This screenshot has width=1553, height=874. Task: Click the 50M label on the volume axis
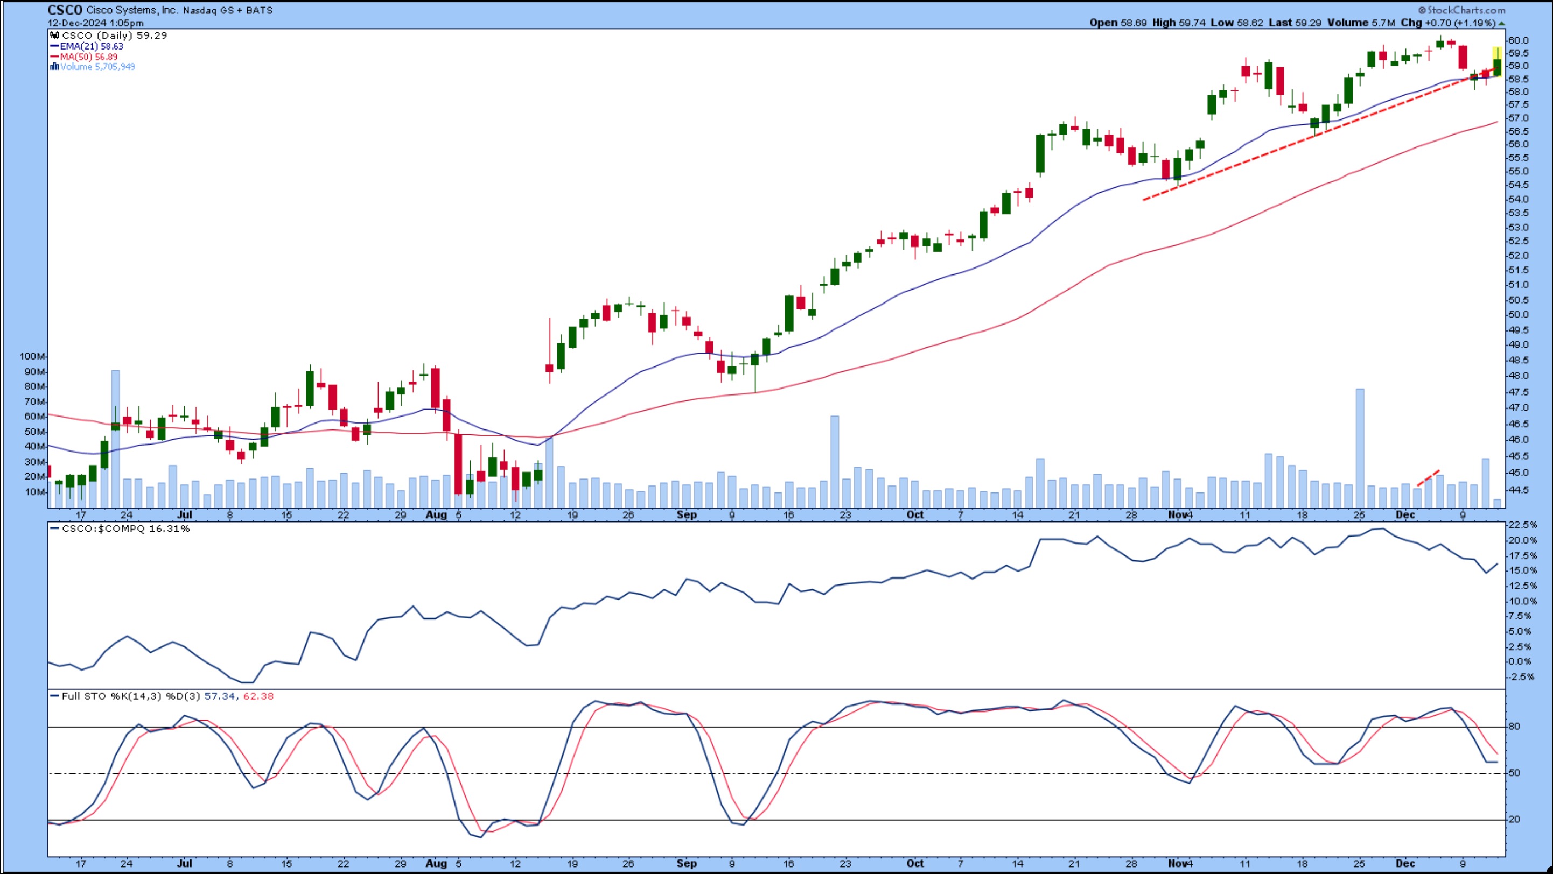pos(35,432)
